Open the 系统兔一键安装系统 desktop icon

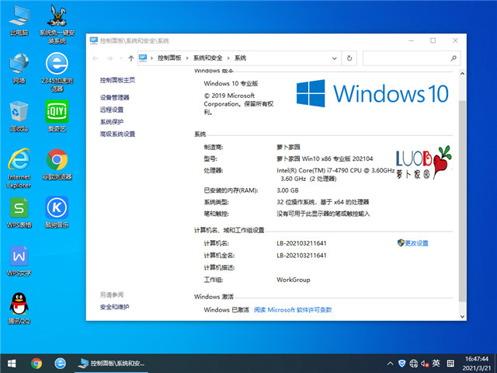(57, 24)
